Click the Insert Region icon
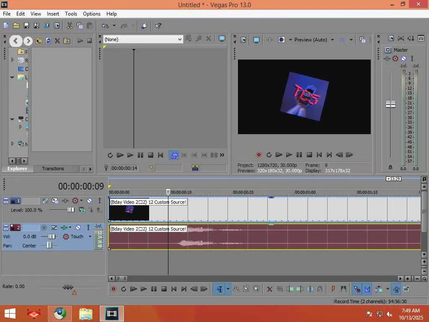Viewport: 429px width, 322px height. [x=344, y=289]
